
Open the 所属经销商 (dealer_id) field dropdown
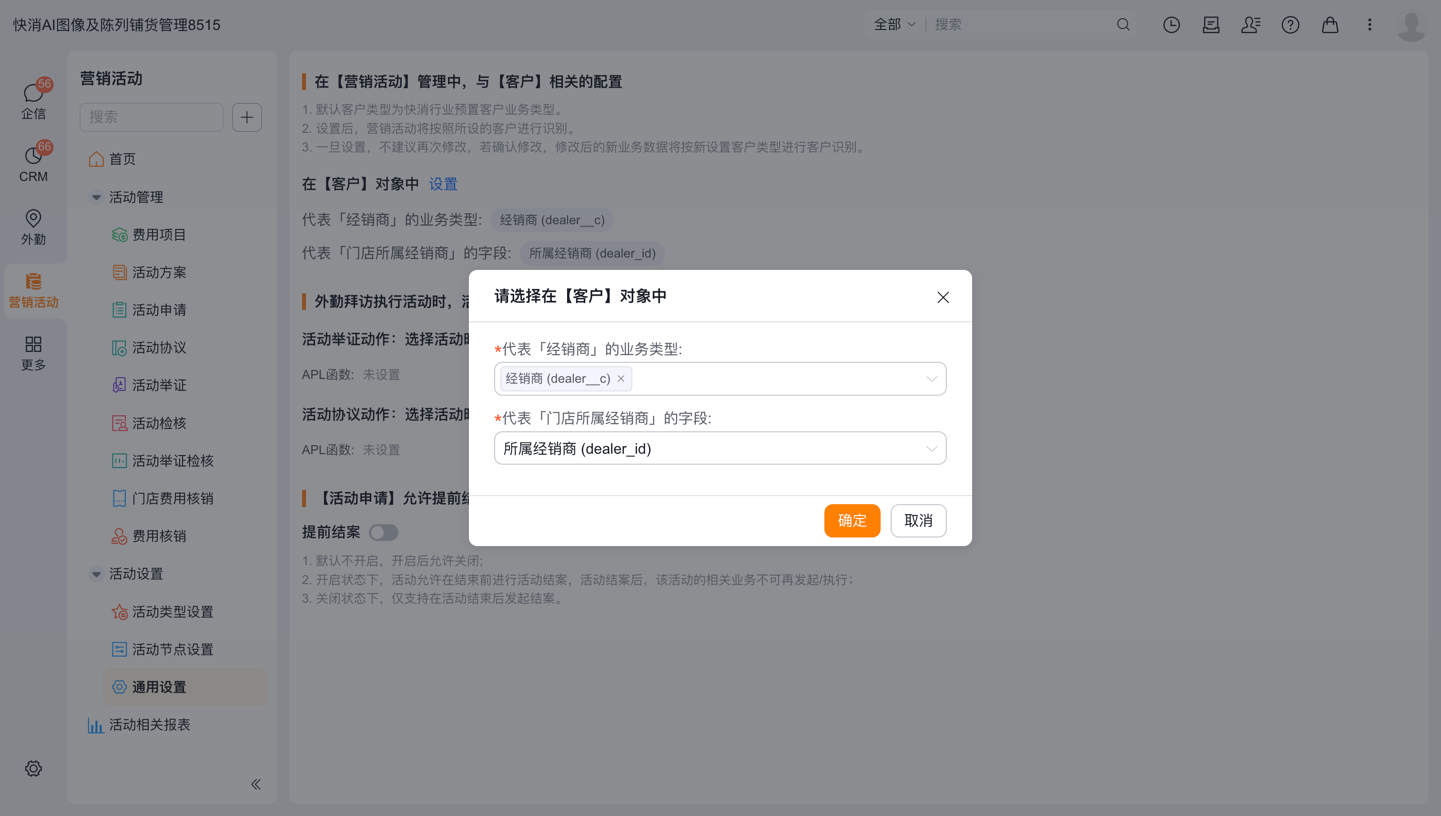tap(720, 448)
